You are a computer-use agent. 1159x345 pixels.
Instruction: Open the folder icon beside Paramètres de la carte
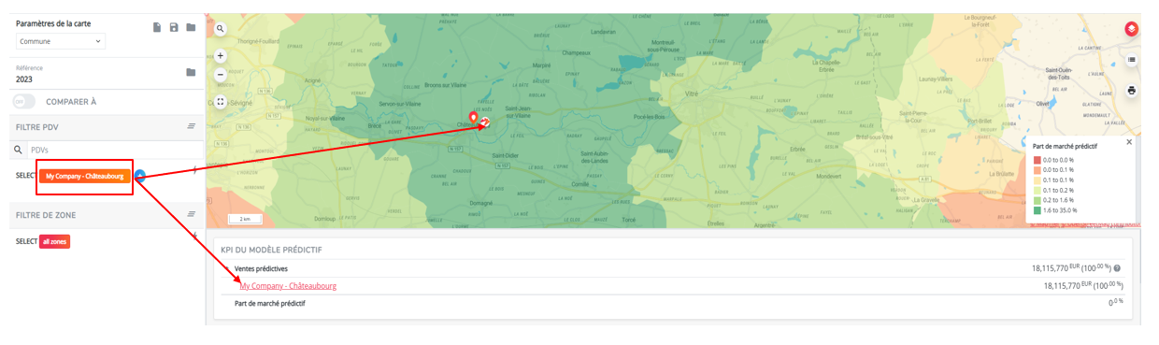191,27
